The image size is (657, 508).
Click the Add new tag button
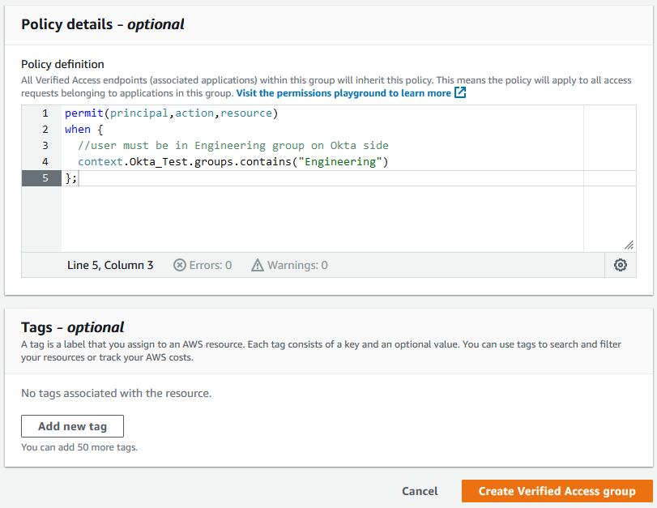point(72,426)
